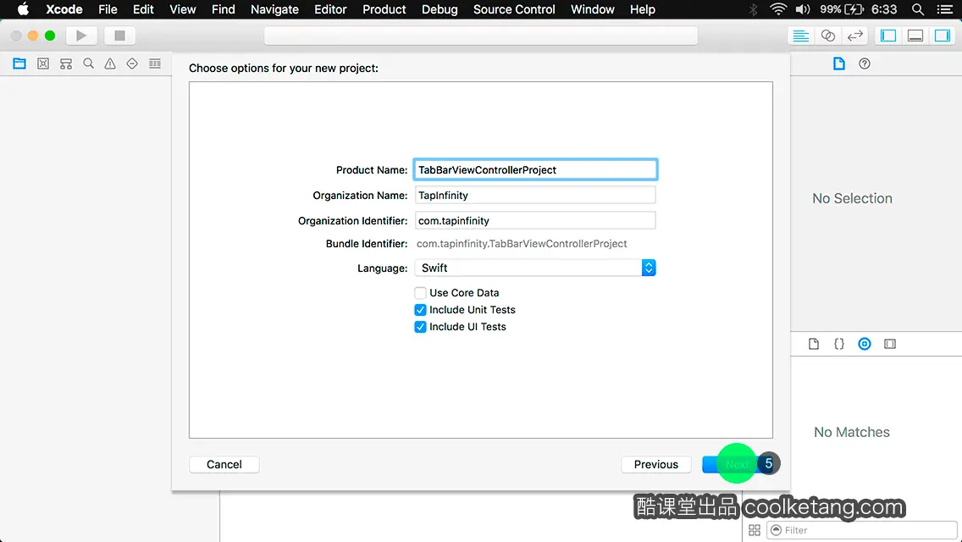Click the library Filter field
The height and width of the screenshot is (542, 962).
point(862,530)
